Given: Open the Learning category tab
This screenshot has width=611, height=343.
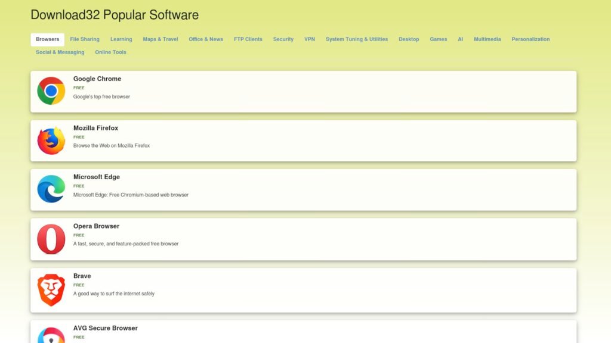Looking at the screenshot, I should [121, 39].
